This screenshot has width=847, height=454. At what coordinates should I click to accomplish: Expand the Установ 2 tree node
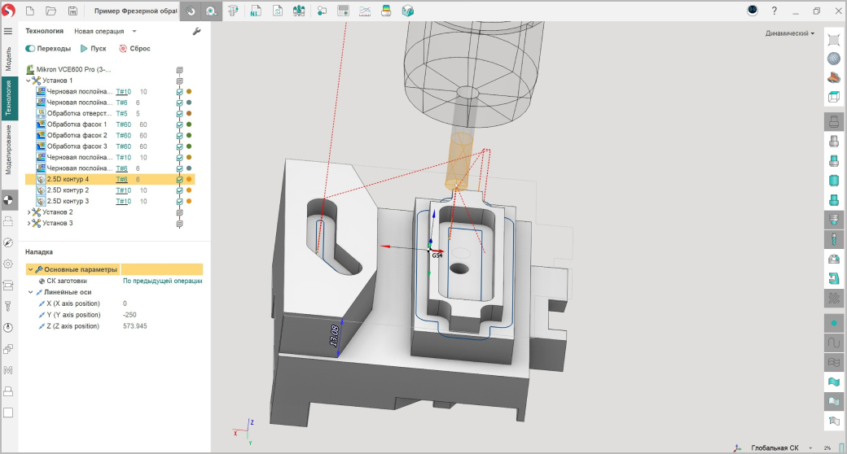(x=29, y=212)
